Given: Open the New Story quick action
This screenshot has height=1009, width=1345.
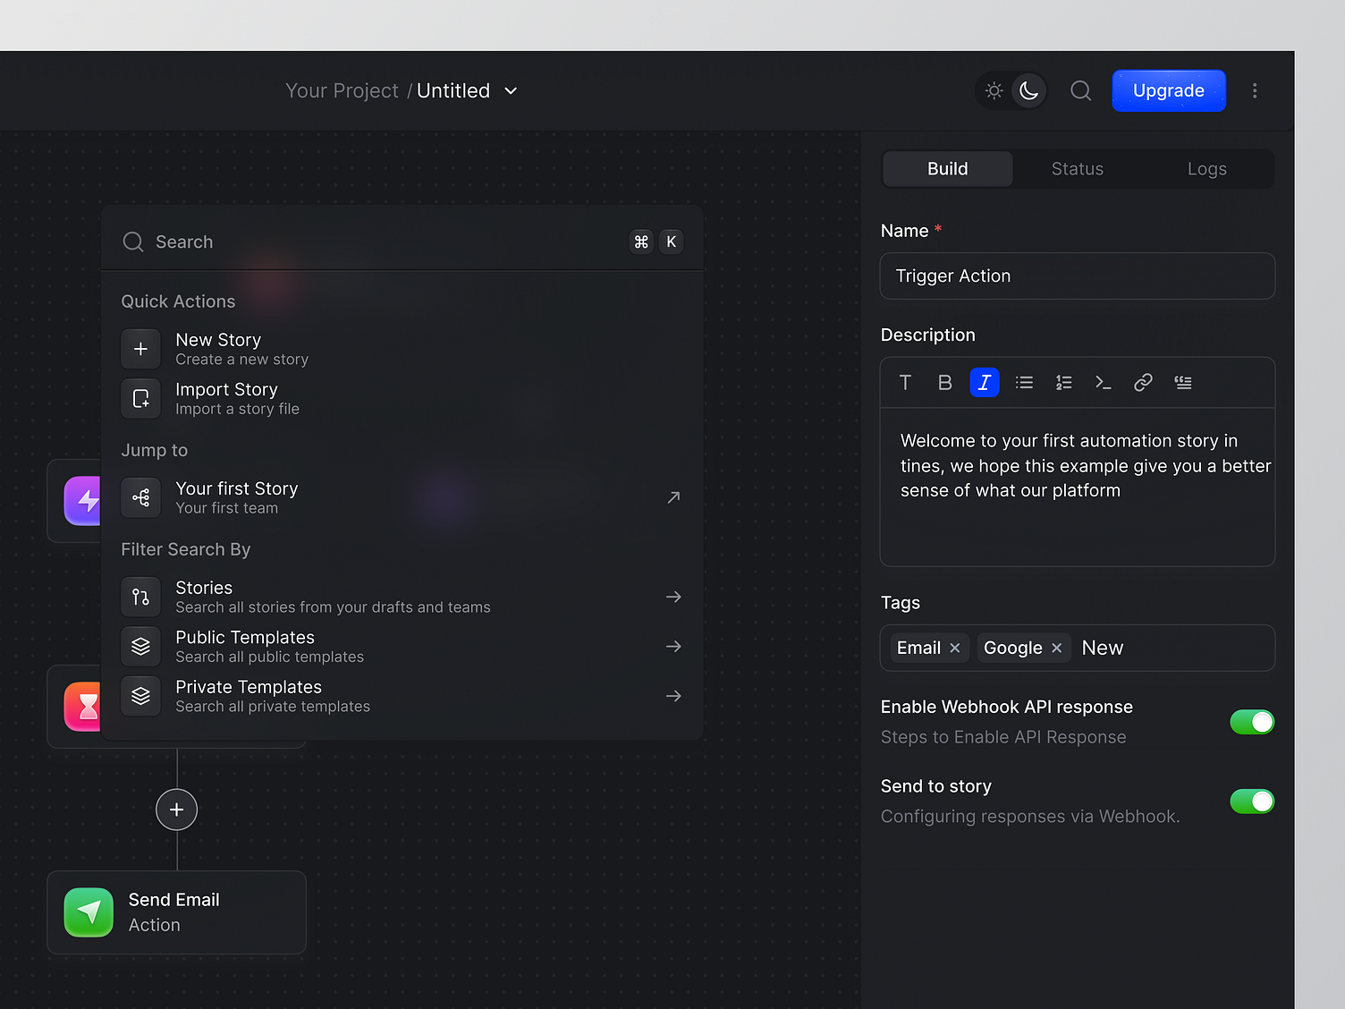Looking at the screenshot, I should pyautogui.click(x=218, y=349).
